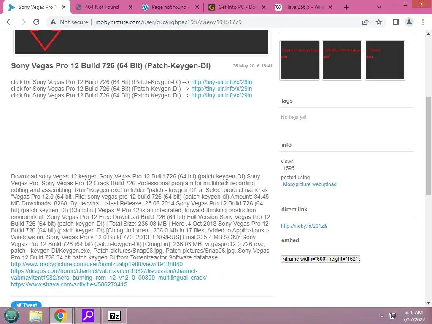Click the address bar URL

tap(168, 22)
